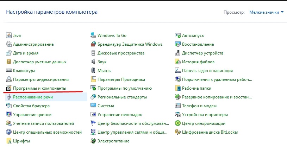
Task: Open Устройства и принтеры
Action: tap(205, 115)
